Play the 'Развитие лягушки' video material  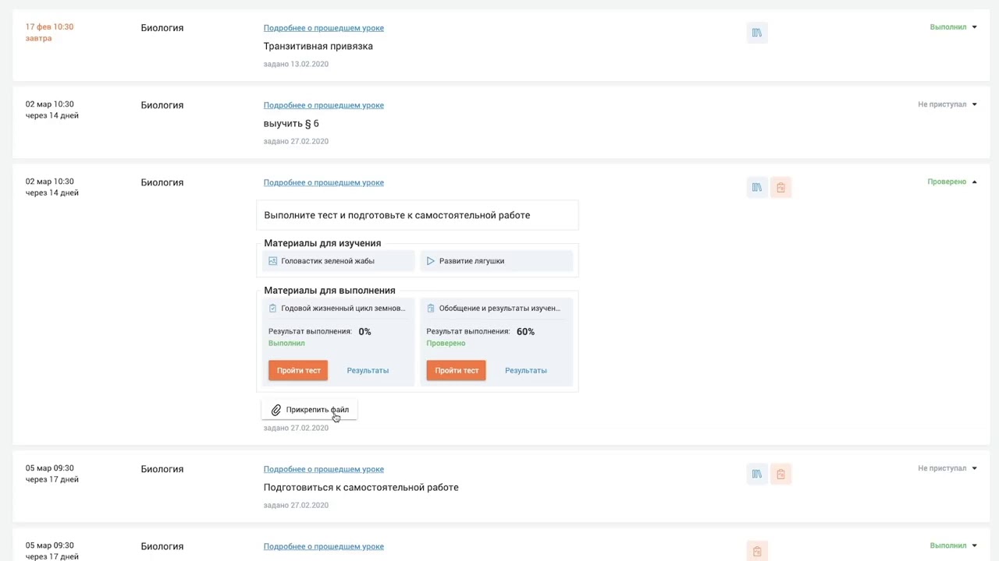(x=471, y=261)
